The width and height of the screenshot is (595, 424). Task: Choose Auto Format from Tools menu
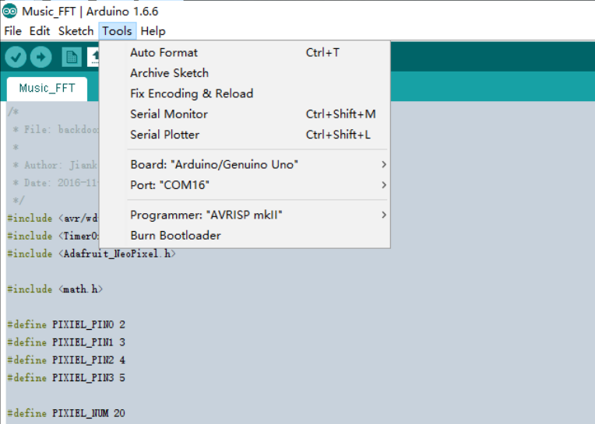[x=245, y=52]
